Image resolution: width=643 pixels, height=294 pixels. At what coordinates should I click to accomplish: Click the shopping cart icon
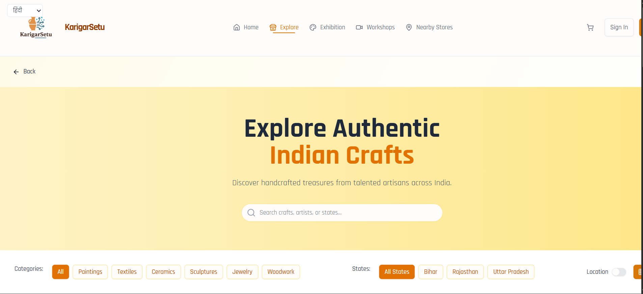point(590,28)
